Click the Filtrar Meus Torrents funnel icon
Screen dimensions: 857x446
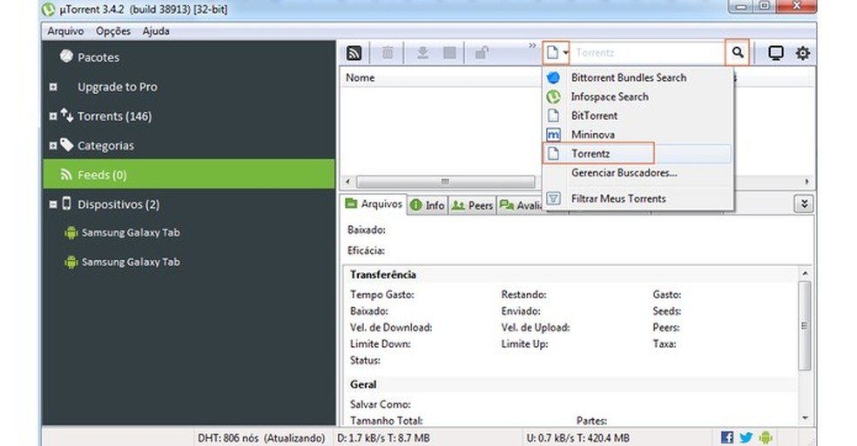click(553, 199)
